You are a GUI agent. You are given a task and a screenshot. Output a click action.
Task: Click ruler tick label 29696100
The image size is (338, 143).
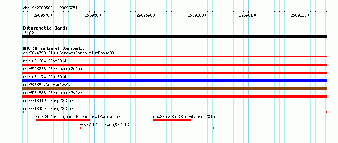point(248,15)
